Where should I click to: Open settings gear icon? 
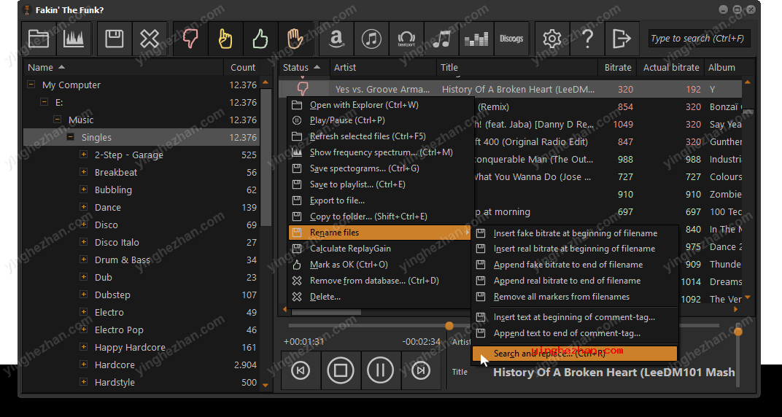pyautogui.click(x=552, y=39)
